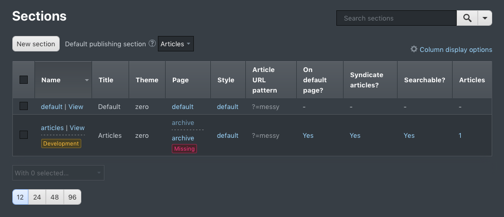The height and width of the screenshot is (217, 504).
Task: Show 12 items per page
Action: click(x=20, y=197)
